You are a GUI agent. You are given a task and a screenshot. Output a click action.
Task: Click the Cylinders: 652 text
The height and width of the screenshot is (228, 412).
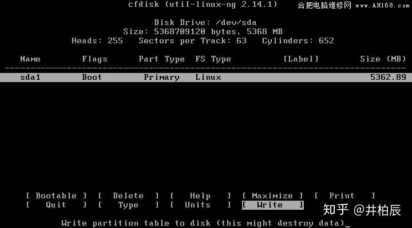pyautogui.click(x=298, y=40)
